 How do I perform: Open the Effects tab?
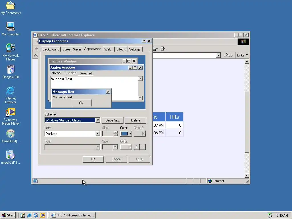[x=121, y=49]
